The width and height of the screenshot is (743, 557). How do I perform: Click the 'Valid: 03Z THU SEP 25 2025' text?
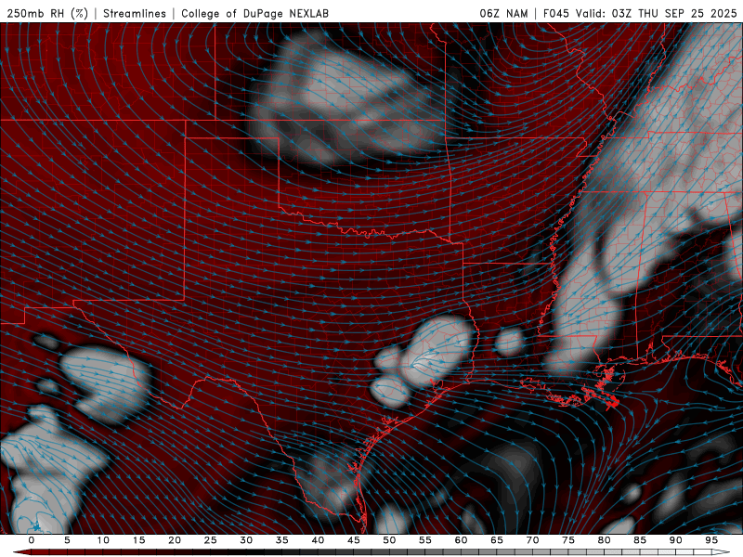(x=657, y=13)
